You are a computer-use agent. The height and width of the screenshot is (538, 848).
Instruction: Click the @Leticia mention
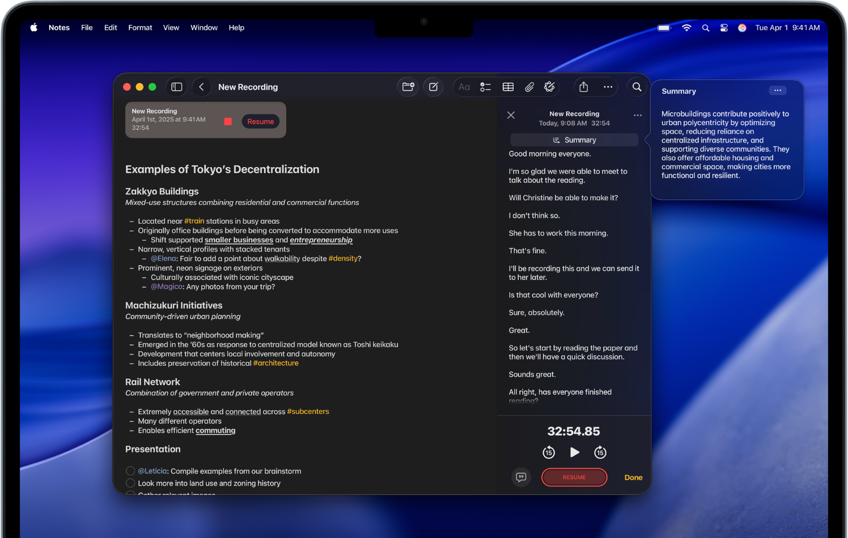(152, 471)
